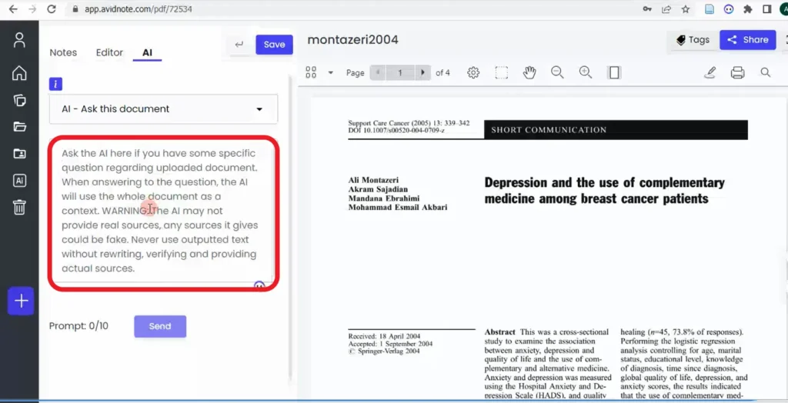Screen dimensions: 788x403
Task: Go to next PDF page arrow
Action: click(423, 72)
